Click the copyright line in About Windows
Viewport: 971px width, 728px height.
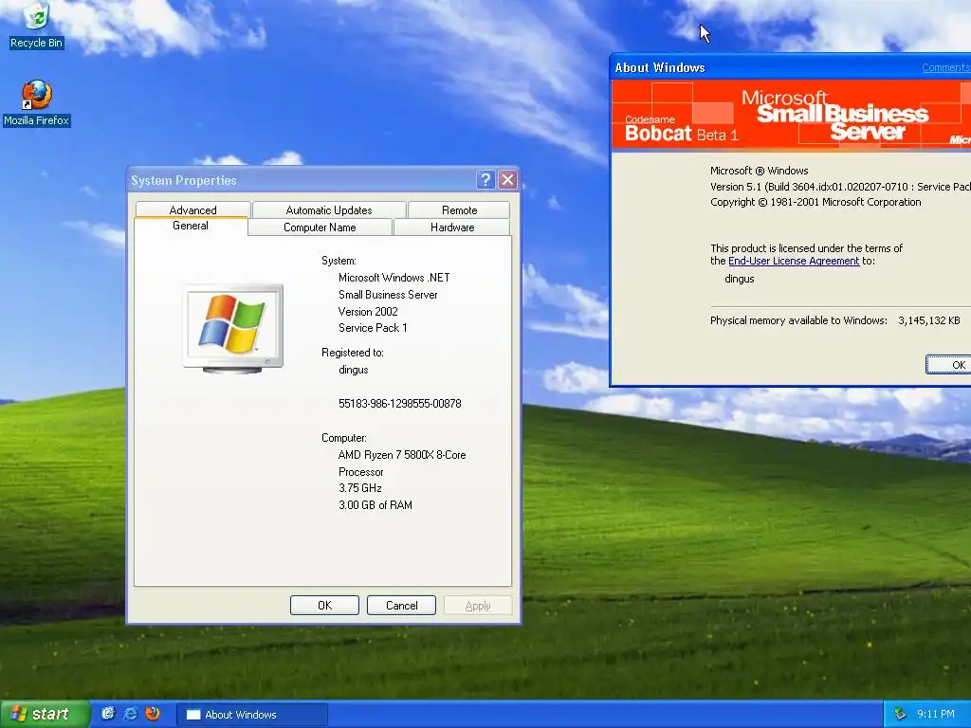click(x=815, y=203)
